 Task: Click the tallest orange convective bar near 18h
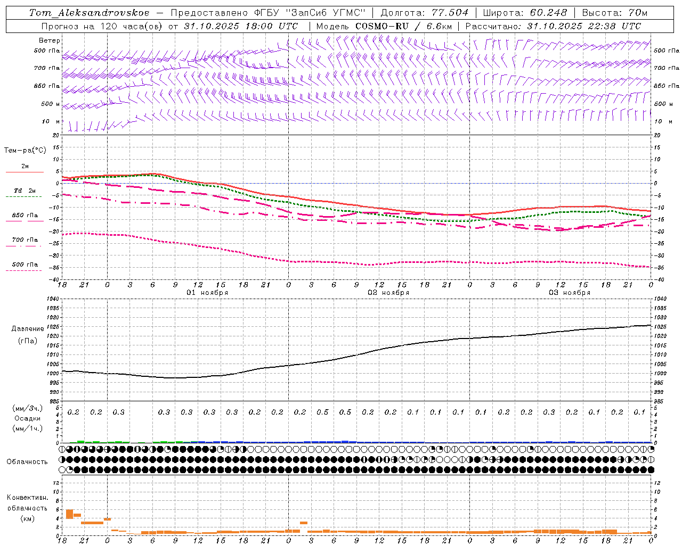69,514
